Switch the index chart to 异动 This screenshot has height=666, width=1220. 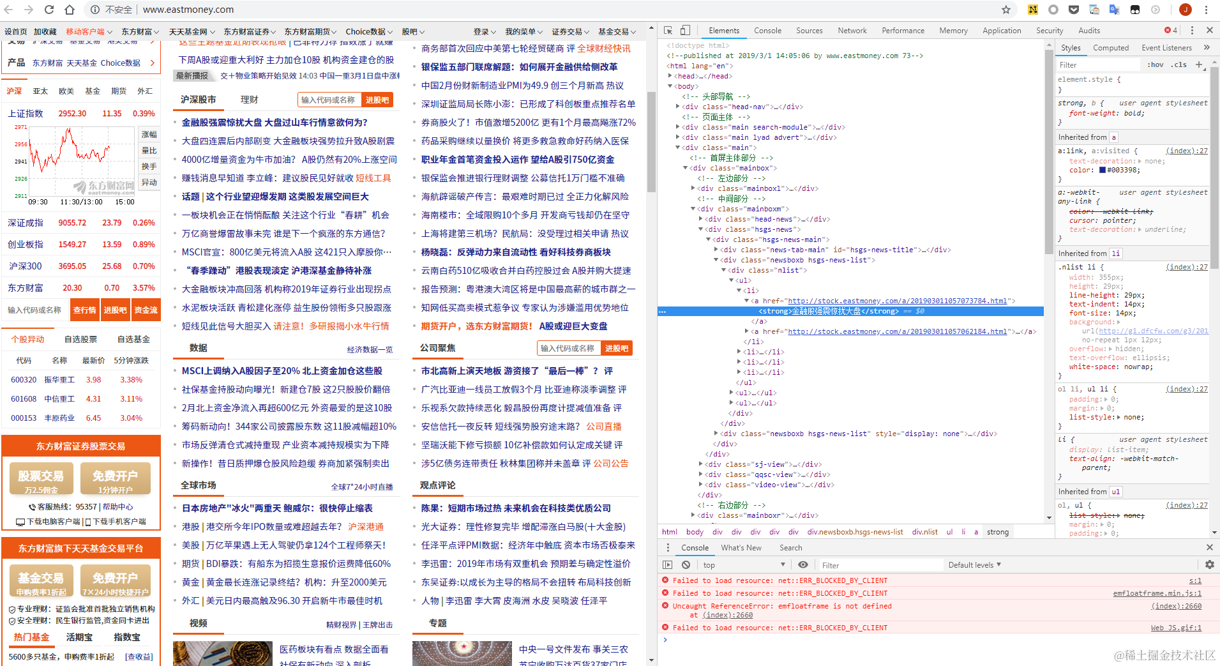pos(149,183)
